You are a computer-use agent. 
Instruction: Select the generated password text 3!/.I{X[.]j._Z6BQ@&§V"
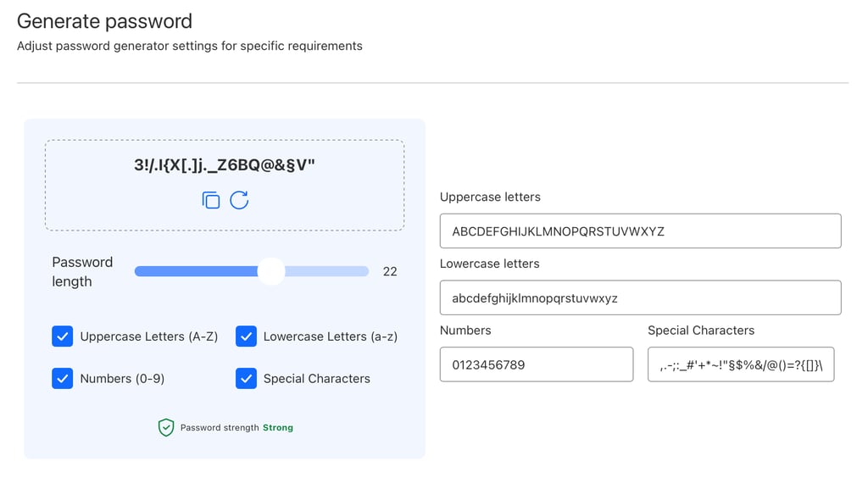(x=224, y=165)
